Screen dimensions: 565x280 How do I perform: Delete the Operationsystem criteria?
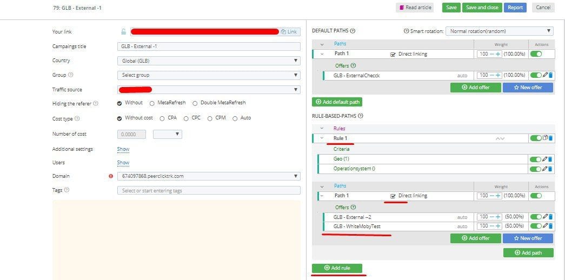tap(550, 169)
